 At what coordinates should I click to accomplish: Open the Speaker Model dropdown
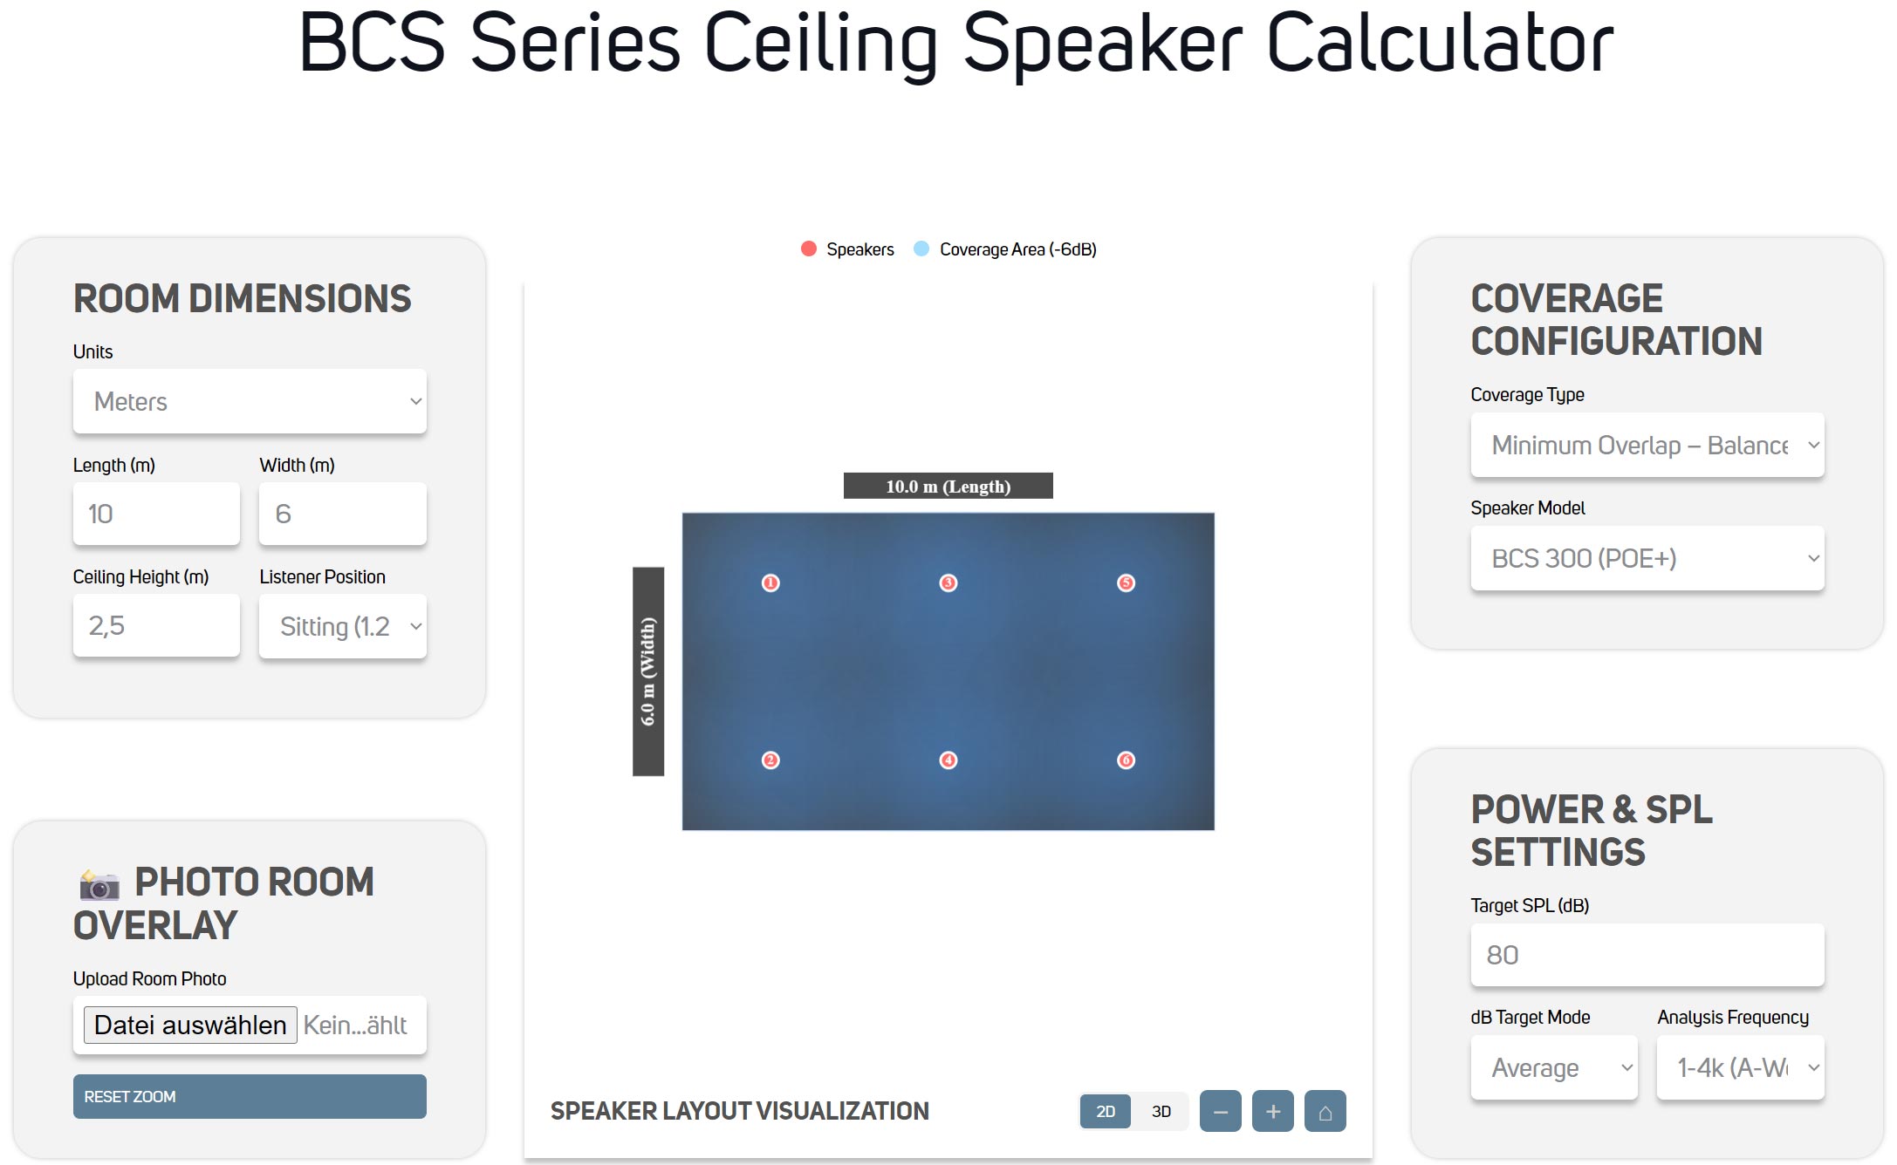click(x=1647, y=558)
